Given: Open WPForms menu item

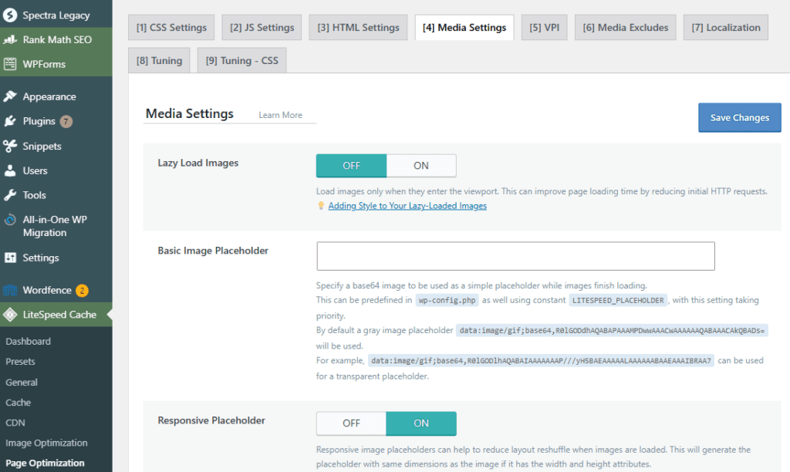Looking at the screenshot, I should tap(56, 64).
